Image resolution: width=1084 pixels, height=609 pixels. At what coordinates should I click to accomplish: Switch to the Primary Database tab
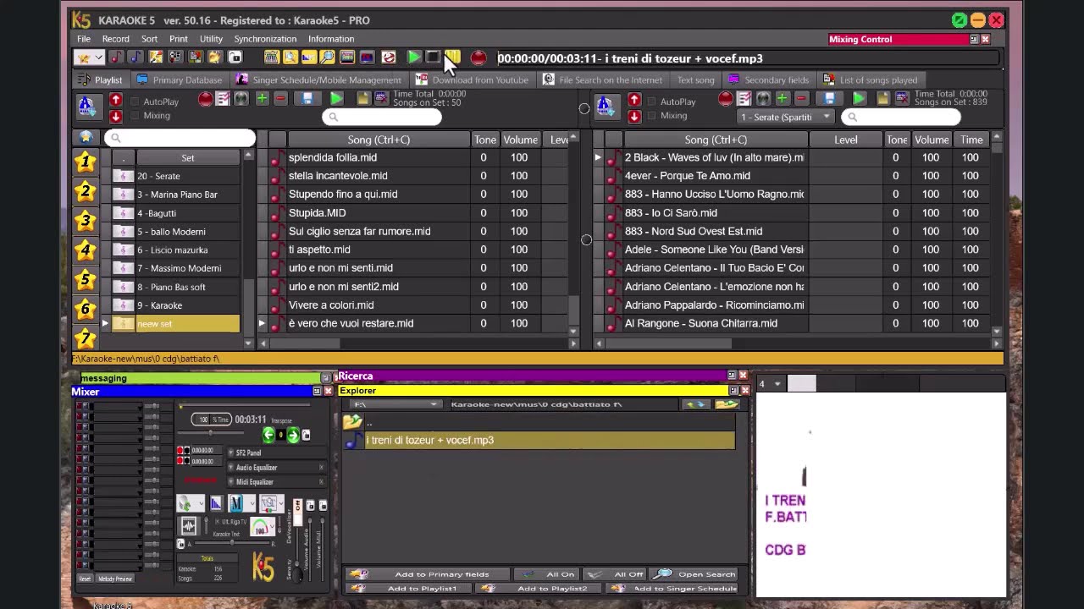[179, 80]
